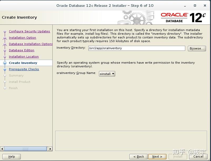Click the left scroll arrow of sidebar scrollbar
The width and height of the screenshot is (211, 161).
3,149
